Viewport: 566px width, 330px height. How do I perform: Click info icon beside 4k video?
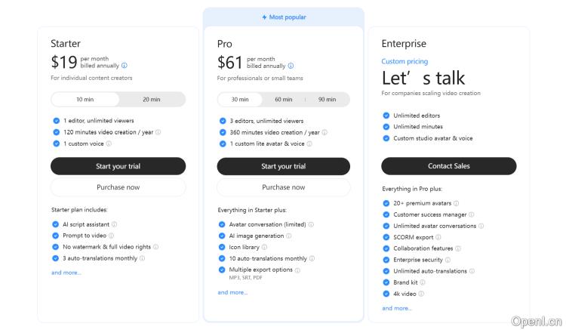[x=422, y=294]
